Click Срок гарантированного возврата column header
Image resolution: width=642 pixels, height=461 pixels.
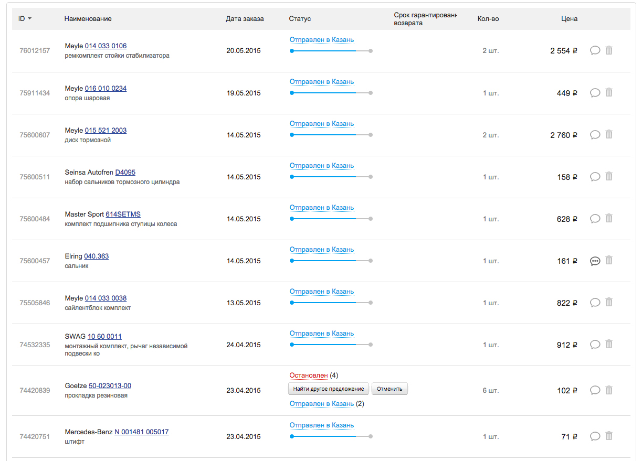[x=426, y=19]
